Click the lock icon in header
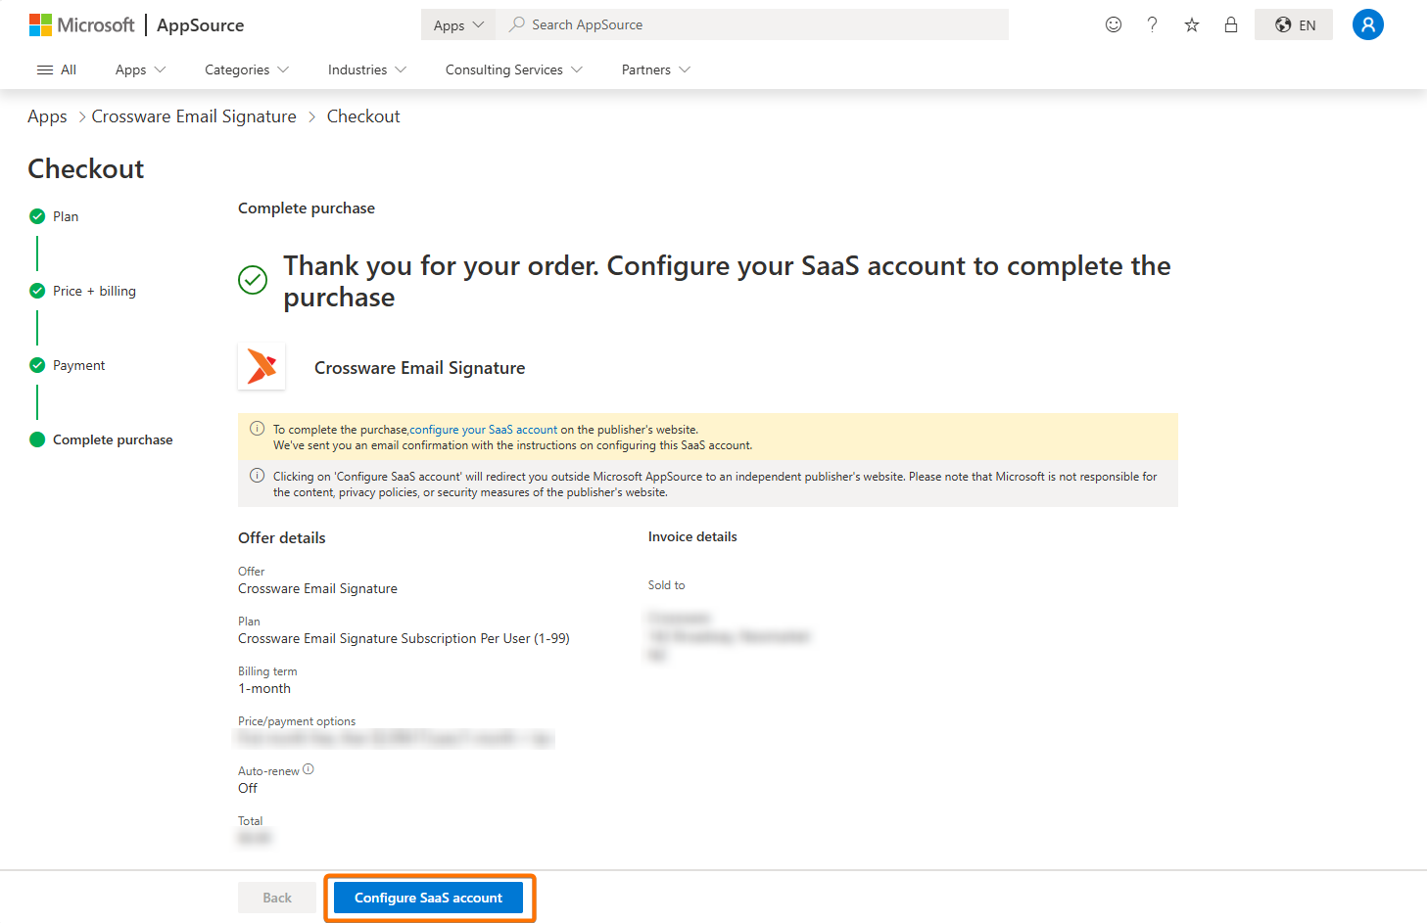This screenshot has width=1427, height=923. (x=1230, y=24)
